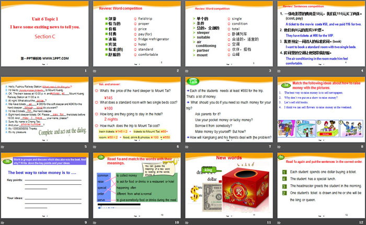
Task: Click slide number label 4
Action: 362,70
